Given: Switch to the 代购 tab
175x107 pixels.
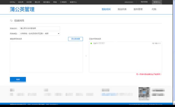Looking at the screenshot, I should click(154, 9).
